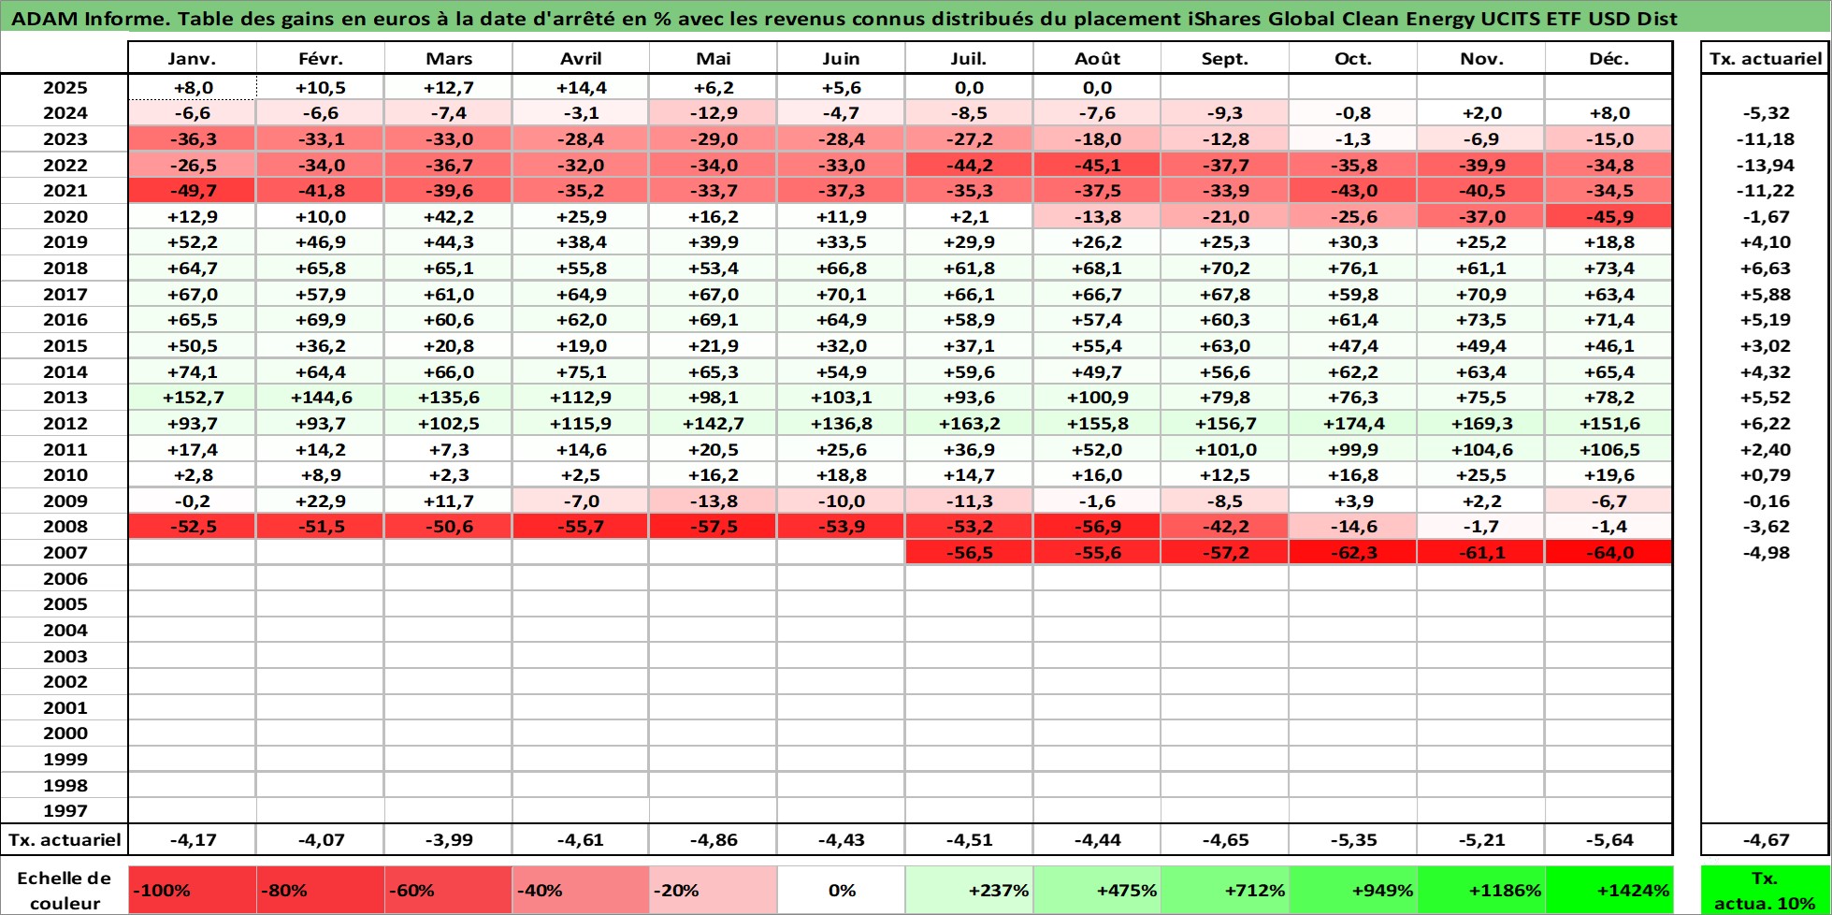Select the 'Sept.' column header
Viewport: 1832px width, 915px height.
coord(1225,58)
